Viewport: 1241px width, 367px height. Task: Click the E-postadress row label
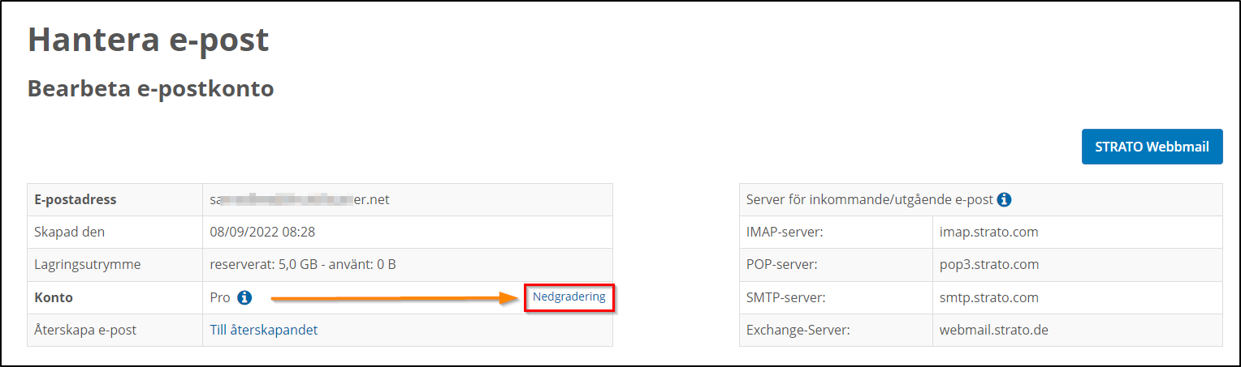pos(76,199)
